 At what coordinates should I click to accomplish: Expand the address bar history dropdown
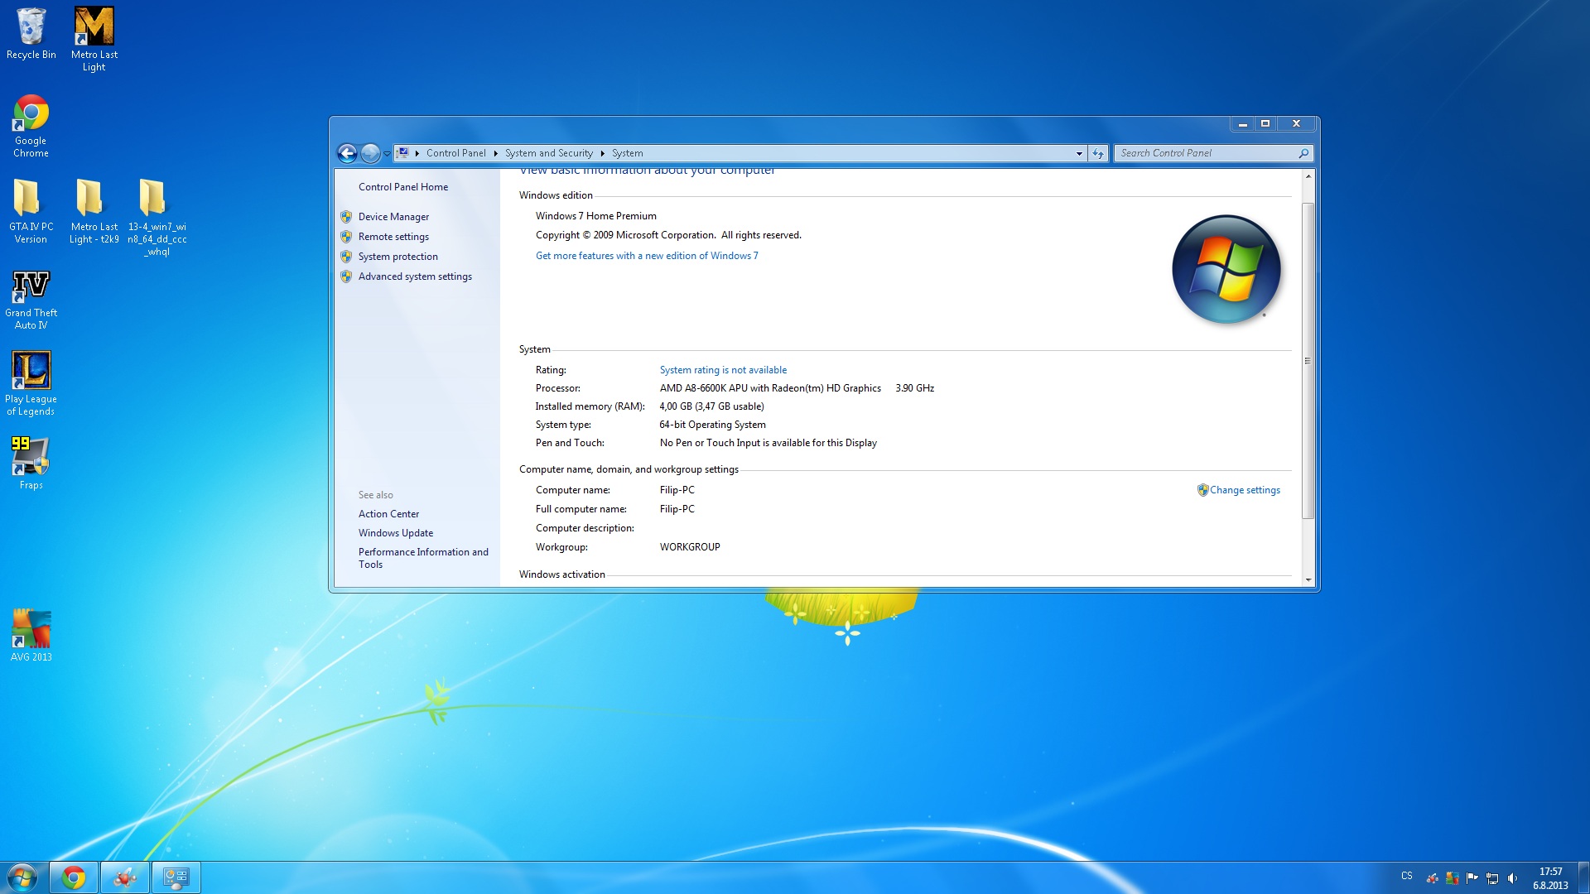(1079, 153)
